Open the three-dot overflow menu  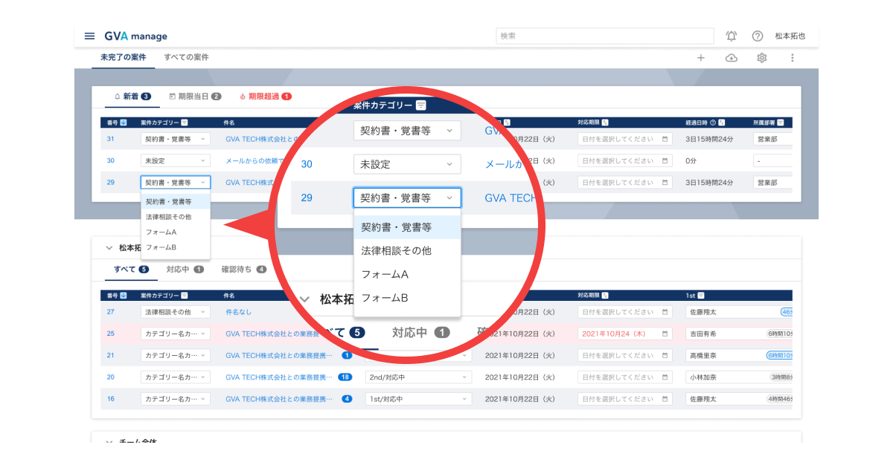(x=792, y=57)
